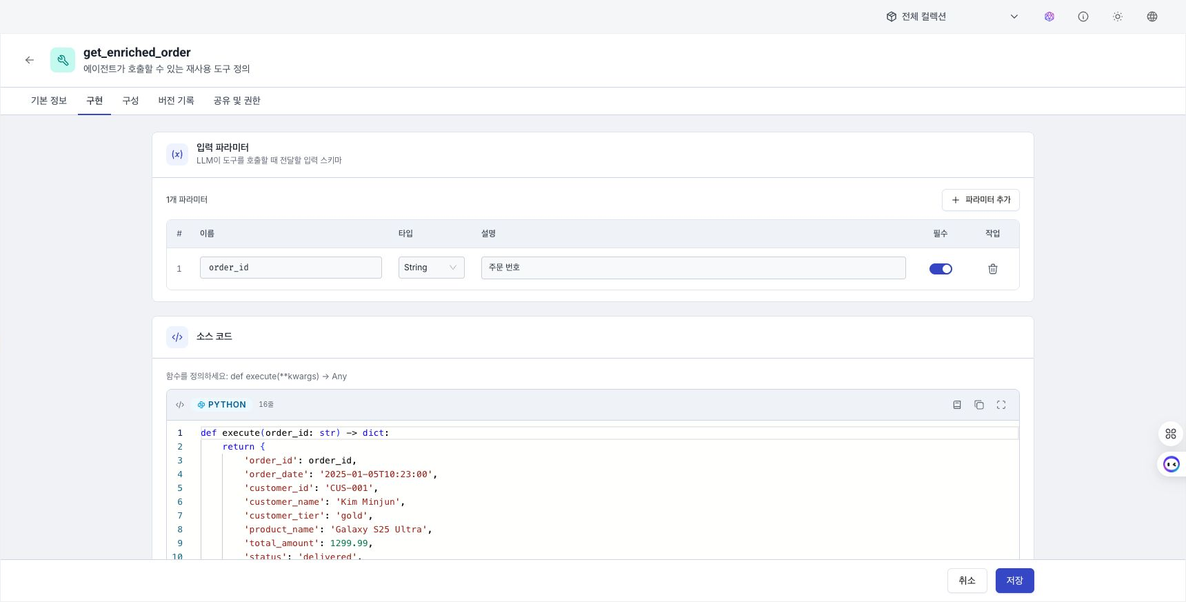The height and width of the screenshot is (602, 1186).
Task: Click the 입력 파라미터 section heading
Action: 223,148
